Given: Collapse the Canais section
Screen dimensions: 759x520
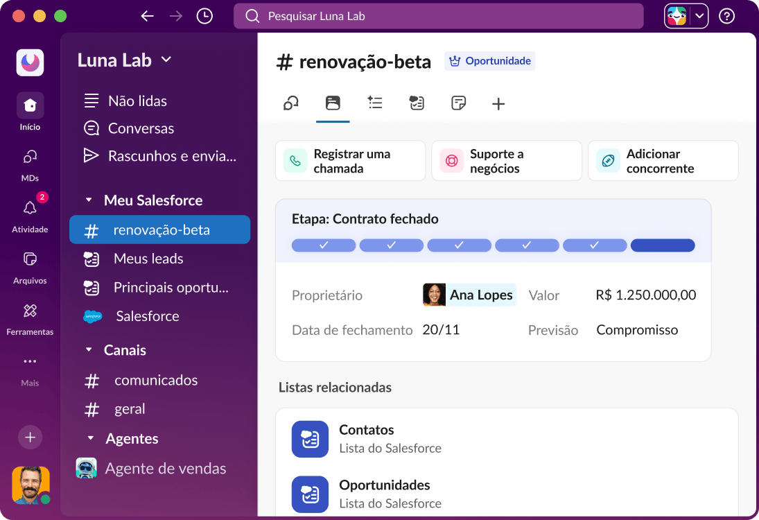Looking at the screenshot, I should click(89, 350).
